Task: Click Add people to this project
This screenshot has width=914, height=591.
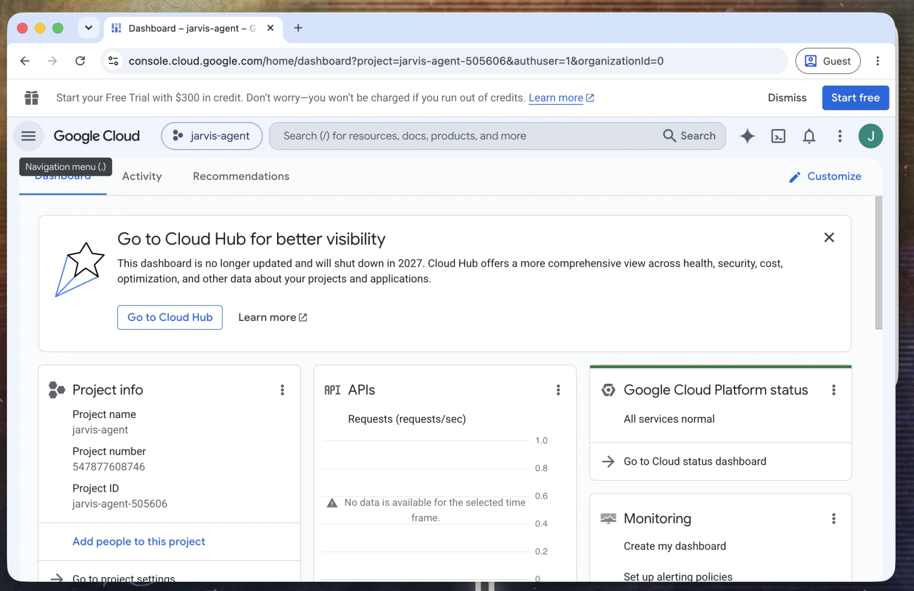Action: 139,541
